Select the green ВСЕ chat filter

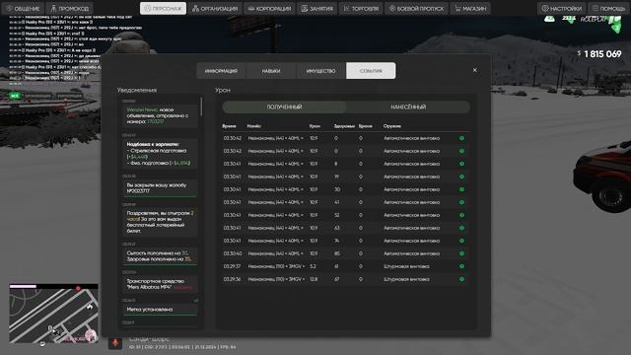pyautogui.click(x=15, y=96)
